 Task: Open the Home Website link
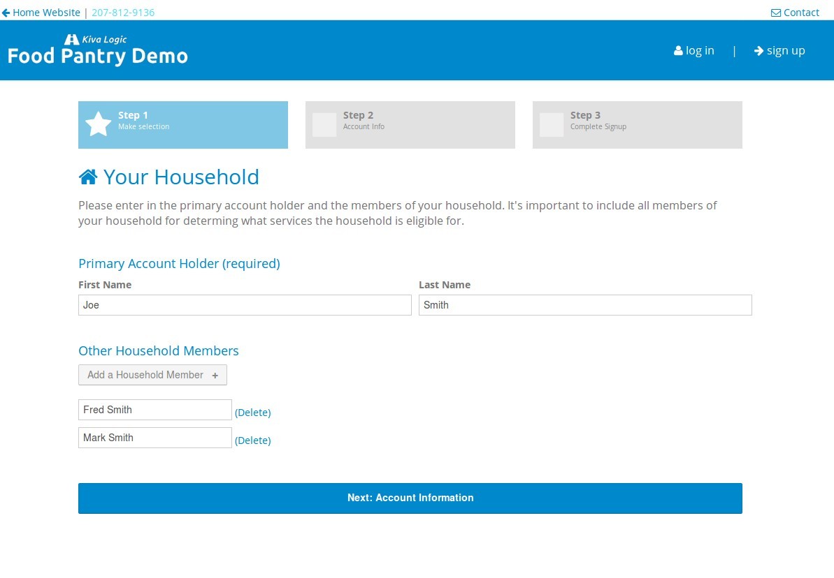[46, 13]
